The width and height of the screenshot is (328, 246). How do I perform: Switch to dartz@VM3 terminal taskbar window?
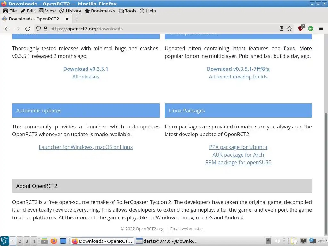point(167,241)
